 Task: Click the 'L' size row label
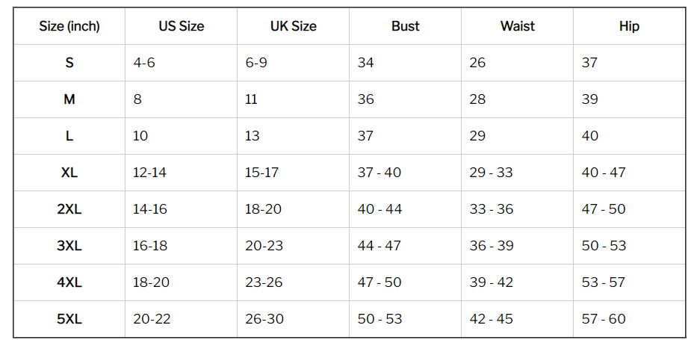(69, 136)
